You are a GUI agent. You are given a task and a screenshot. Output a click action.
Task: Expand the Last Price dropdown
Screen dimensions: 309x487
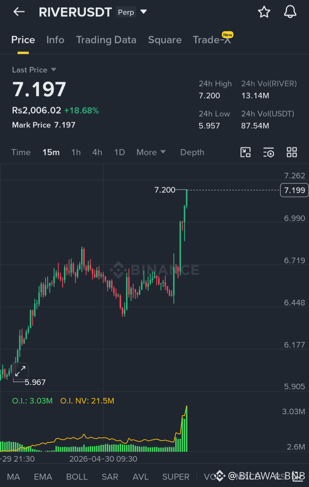53,70
